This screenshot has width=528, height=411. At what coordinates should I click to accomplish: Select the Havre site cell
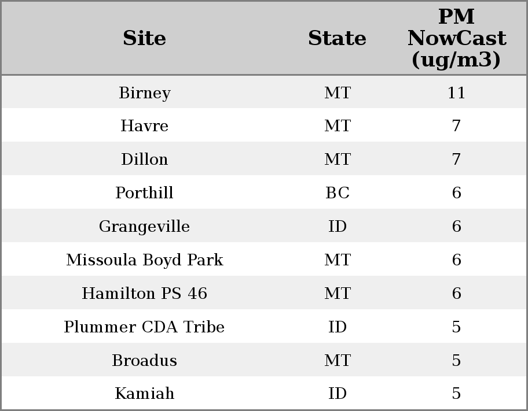tap(144, 126)
